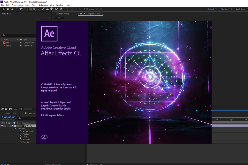Toggle Position stopwatch keyframing
248x165 pixels.
21,134
